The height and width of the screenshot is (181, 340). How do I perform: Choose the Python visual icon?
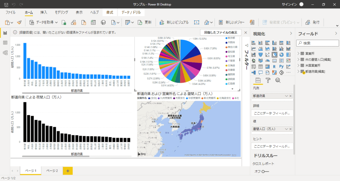(x=281, y=67)
